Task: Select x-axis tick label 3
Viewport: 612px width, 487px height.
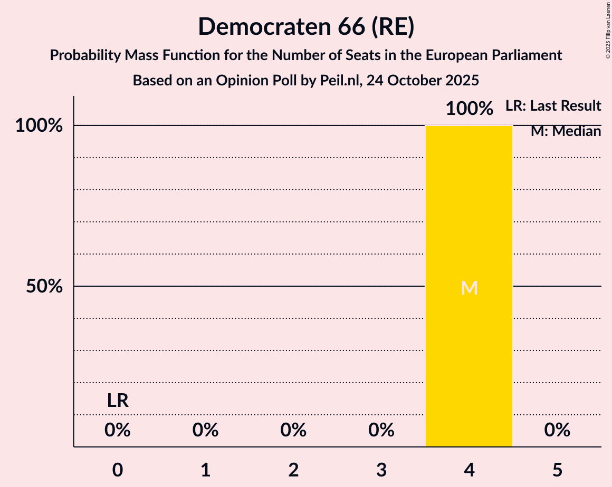Action: click(381, 470)
